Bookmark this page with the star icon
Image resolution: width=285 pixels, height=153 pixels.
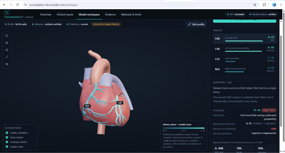255,5
